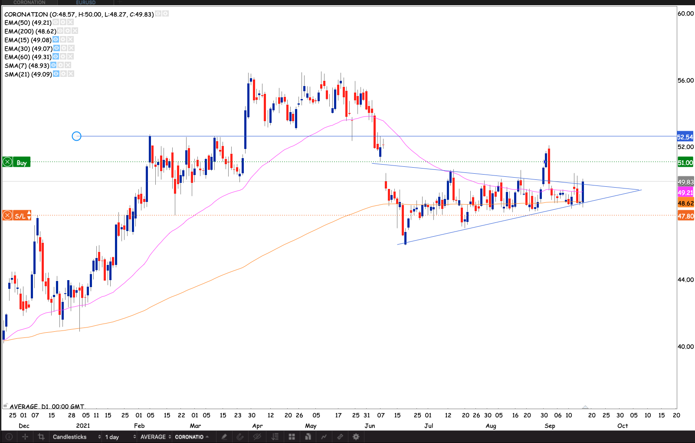The height and width of the screenshot is (443, 695).
Task: Expand the AVERAGE price type dropdown
Action: click(155, 437)
